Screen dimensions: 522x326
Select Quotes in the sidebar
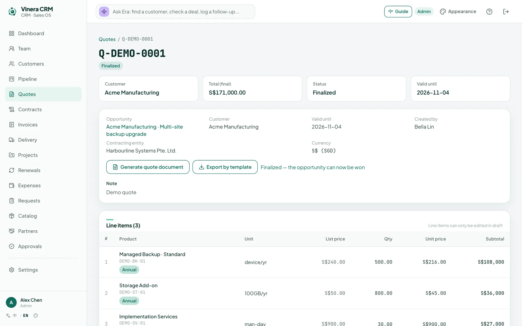(43, 94)
